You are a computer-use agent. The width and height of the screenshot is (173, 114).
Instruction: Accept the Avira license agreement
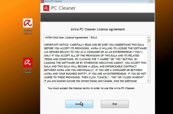coord(79,104)
